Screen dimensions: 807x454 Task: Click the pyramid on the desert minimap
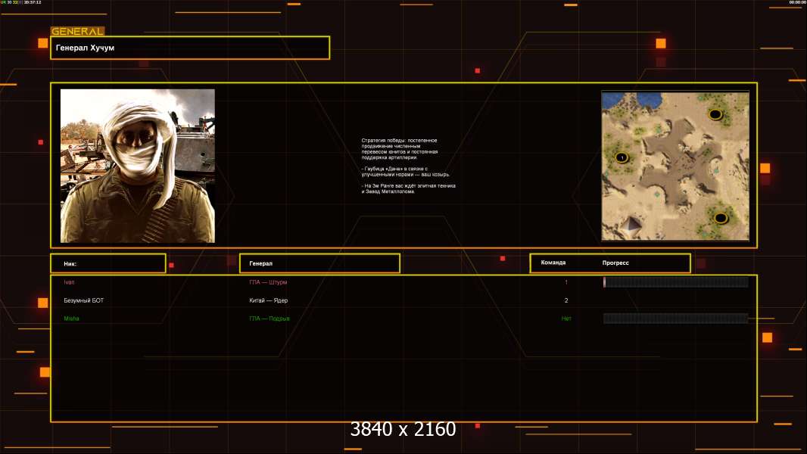[x=631, y=225]
